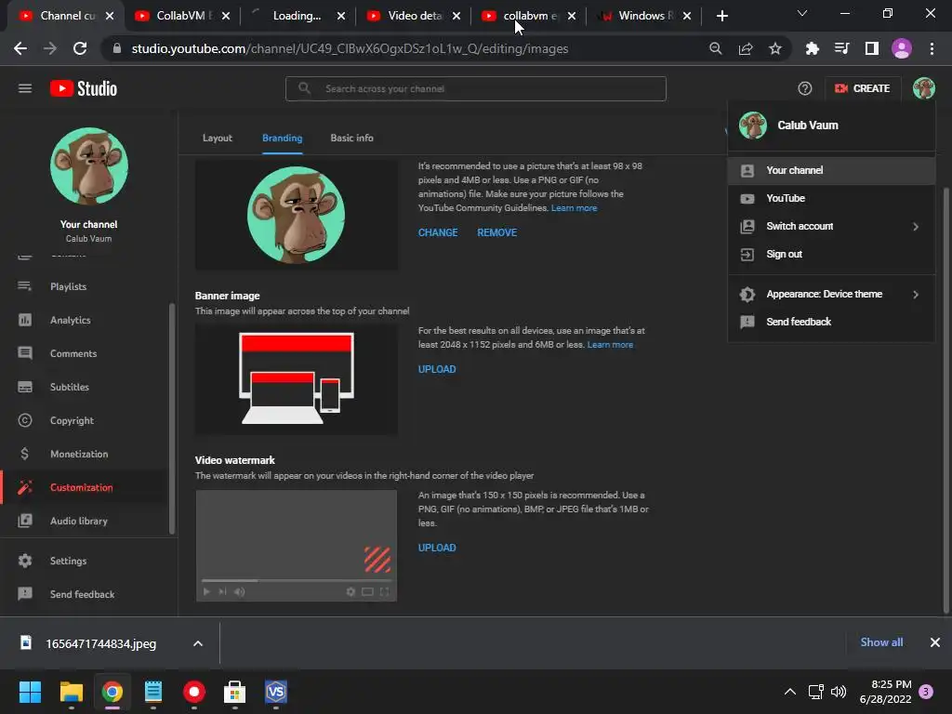Viewport: 952px width, 714px height.
Task: Expand the Appearance: Device theme submenu arrow
Action: click(x=916, y=295)
